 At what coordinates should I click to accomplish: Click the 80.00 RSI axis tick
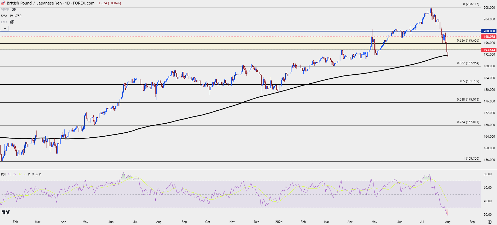point(487,174)
